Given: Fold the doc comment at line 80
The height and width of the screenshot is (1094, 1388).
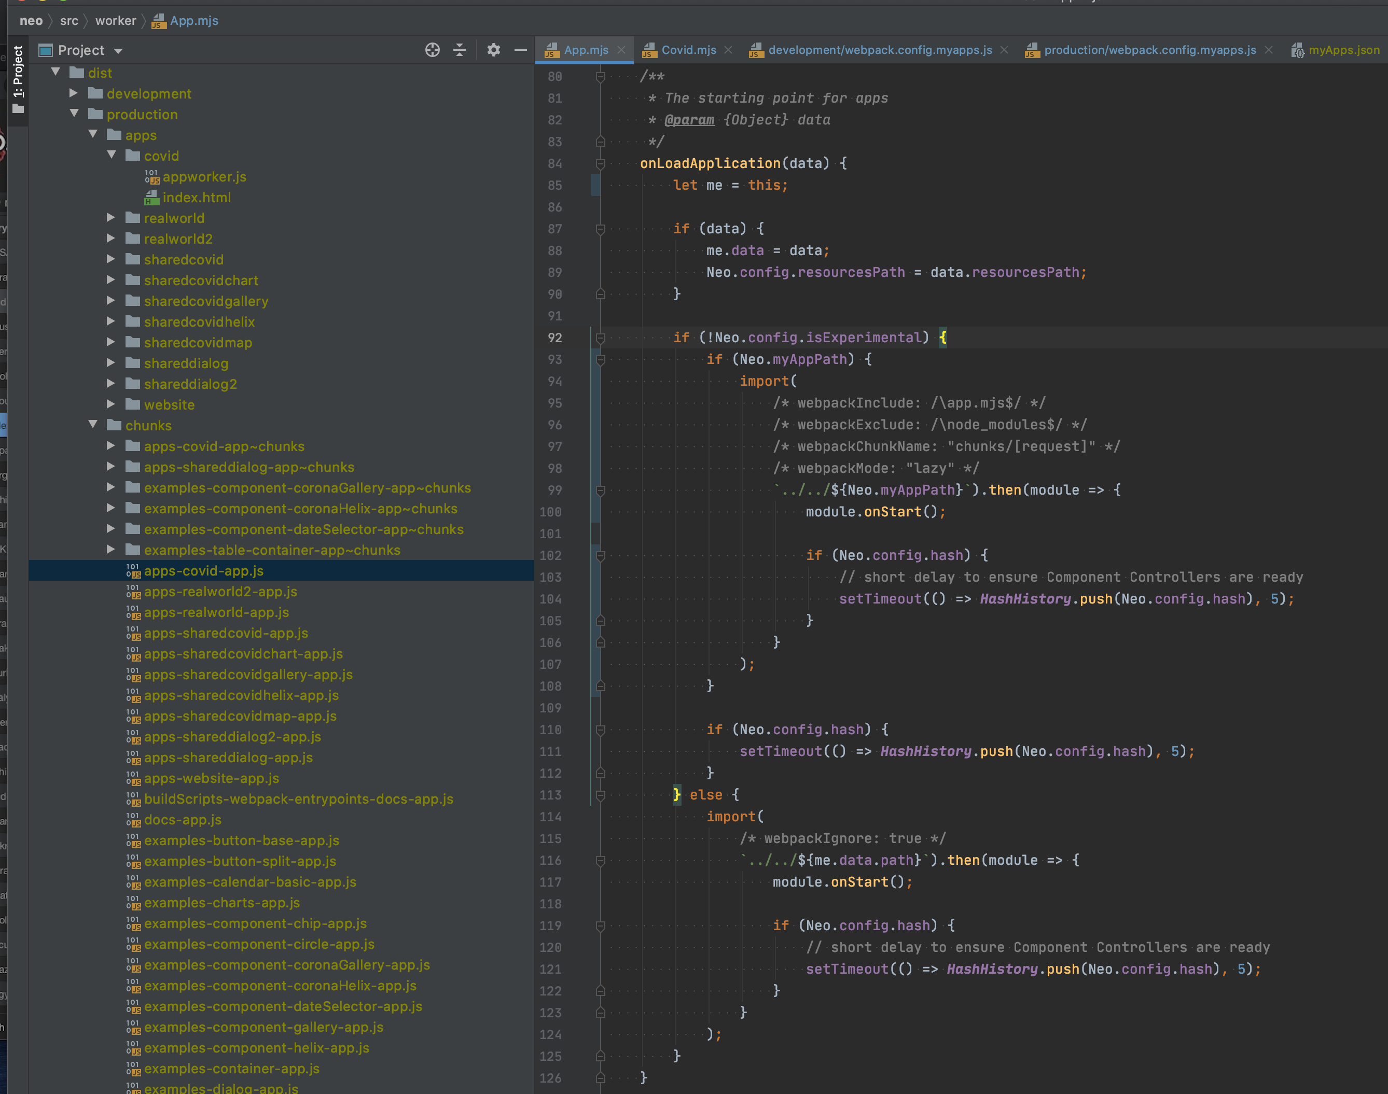Looking at the screenshot, I should click(601, 77).
